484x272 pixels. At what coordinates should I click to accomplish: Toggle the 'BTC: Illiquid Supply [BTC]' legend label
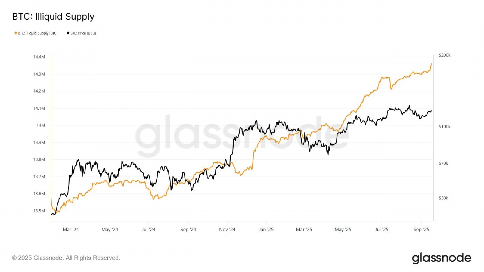tap(38, 33)
